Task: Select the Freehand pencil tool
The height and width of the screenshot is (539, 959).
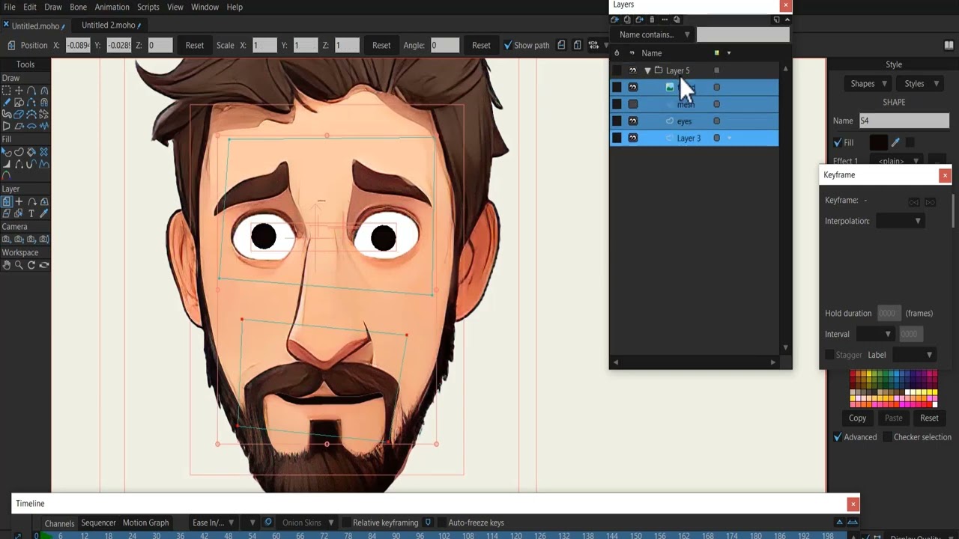Action: 6,103
